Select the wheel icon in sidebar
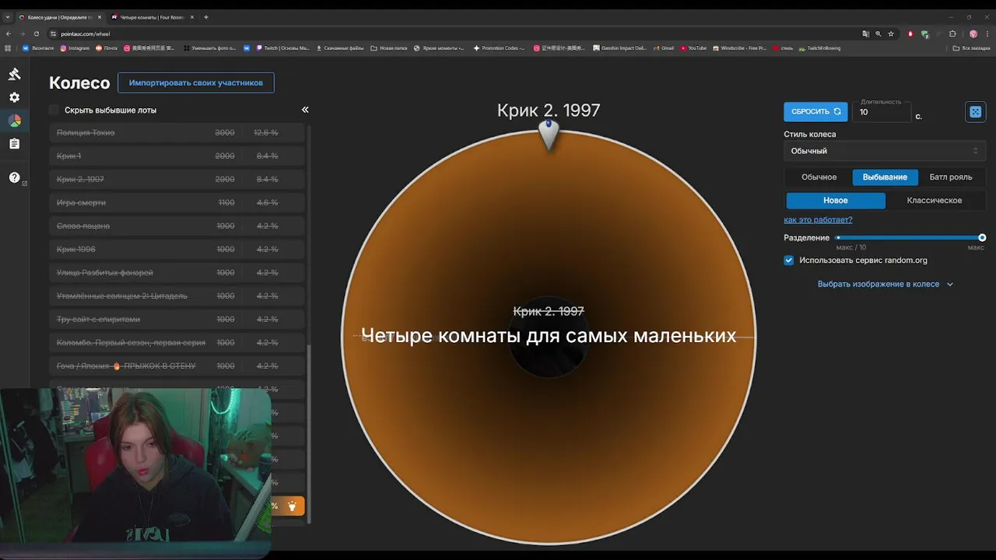The width and height of the screenshot is (996, 560). (14, 121)
